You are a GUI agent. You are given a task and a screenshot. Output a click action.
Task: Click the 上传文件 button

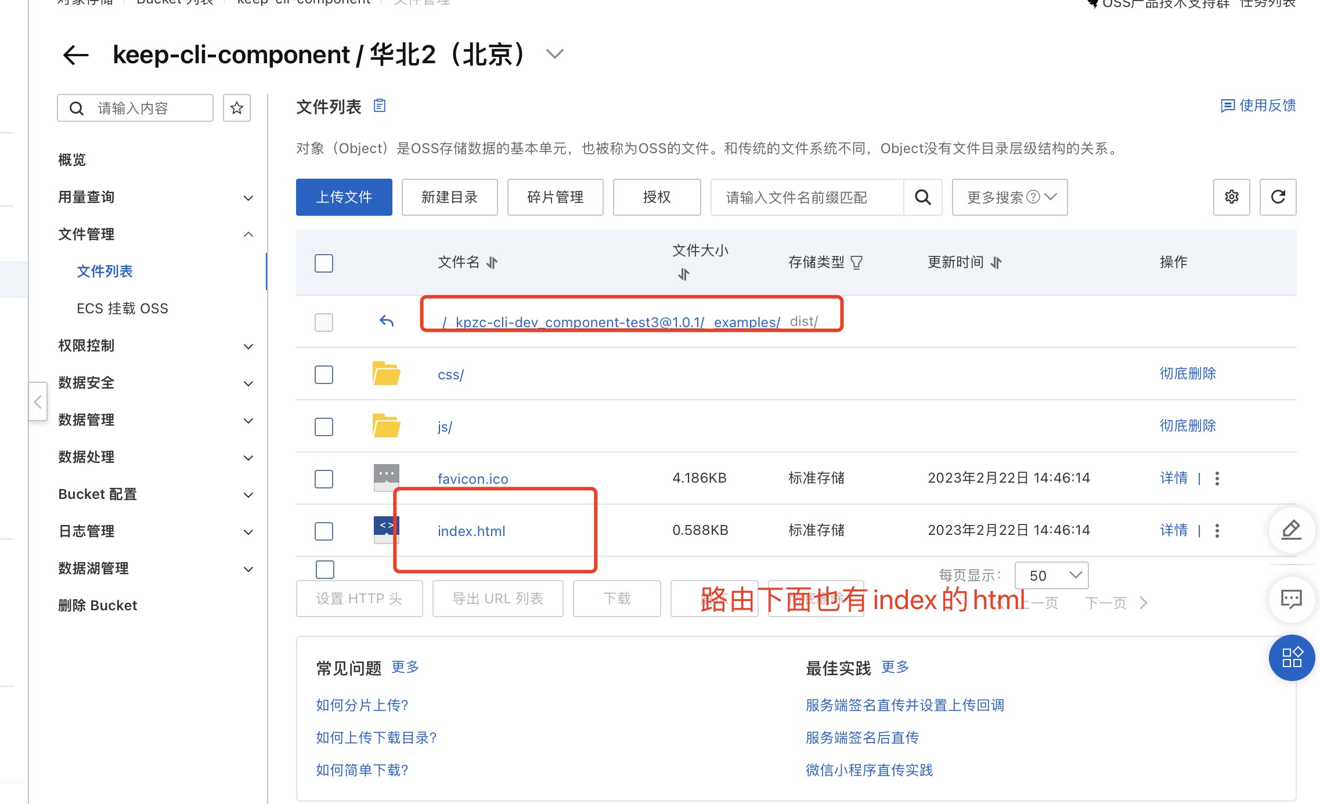pyautogui.click(x=344, y=197)
